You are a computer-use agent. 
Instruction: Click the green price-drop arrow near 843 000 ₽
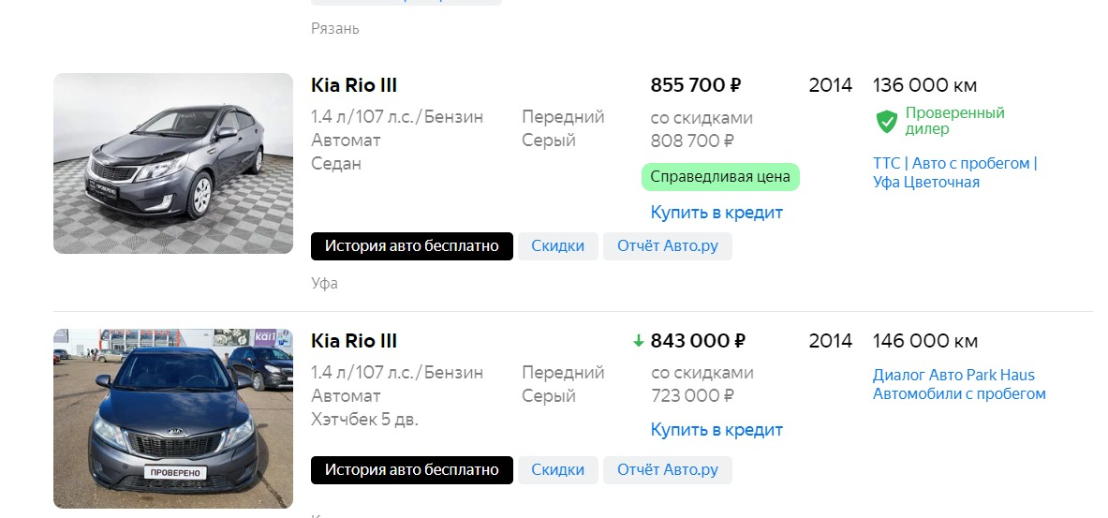638,341
